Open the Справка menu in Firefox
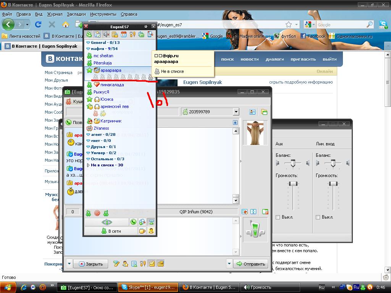 [x=129, y=14]
